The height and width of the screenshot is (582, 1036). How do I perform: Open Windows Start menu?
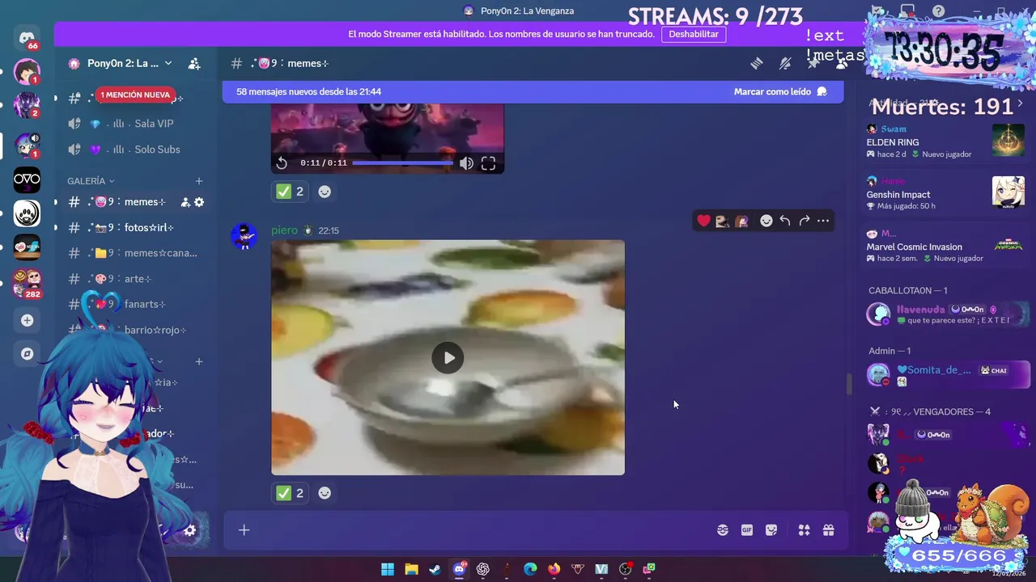pyautogui.click(x=388, y=569)
